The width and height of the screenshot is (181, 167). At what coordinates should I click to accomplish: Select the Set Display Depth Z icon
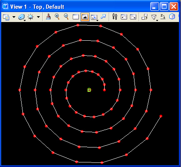[x=163, y=17]
